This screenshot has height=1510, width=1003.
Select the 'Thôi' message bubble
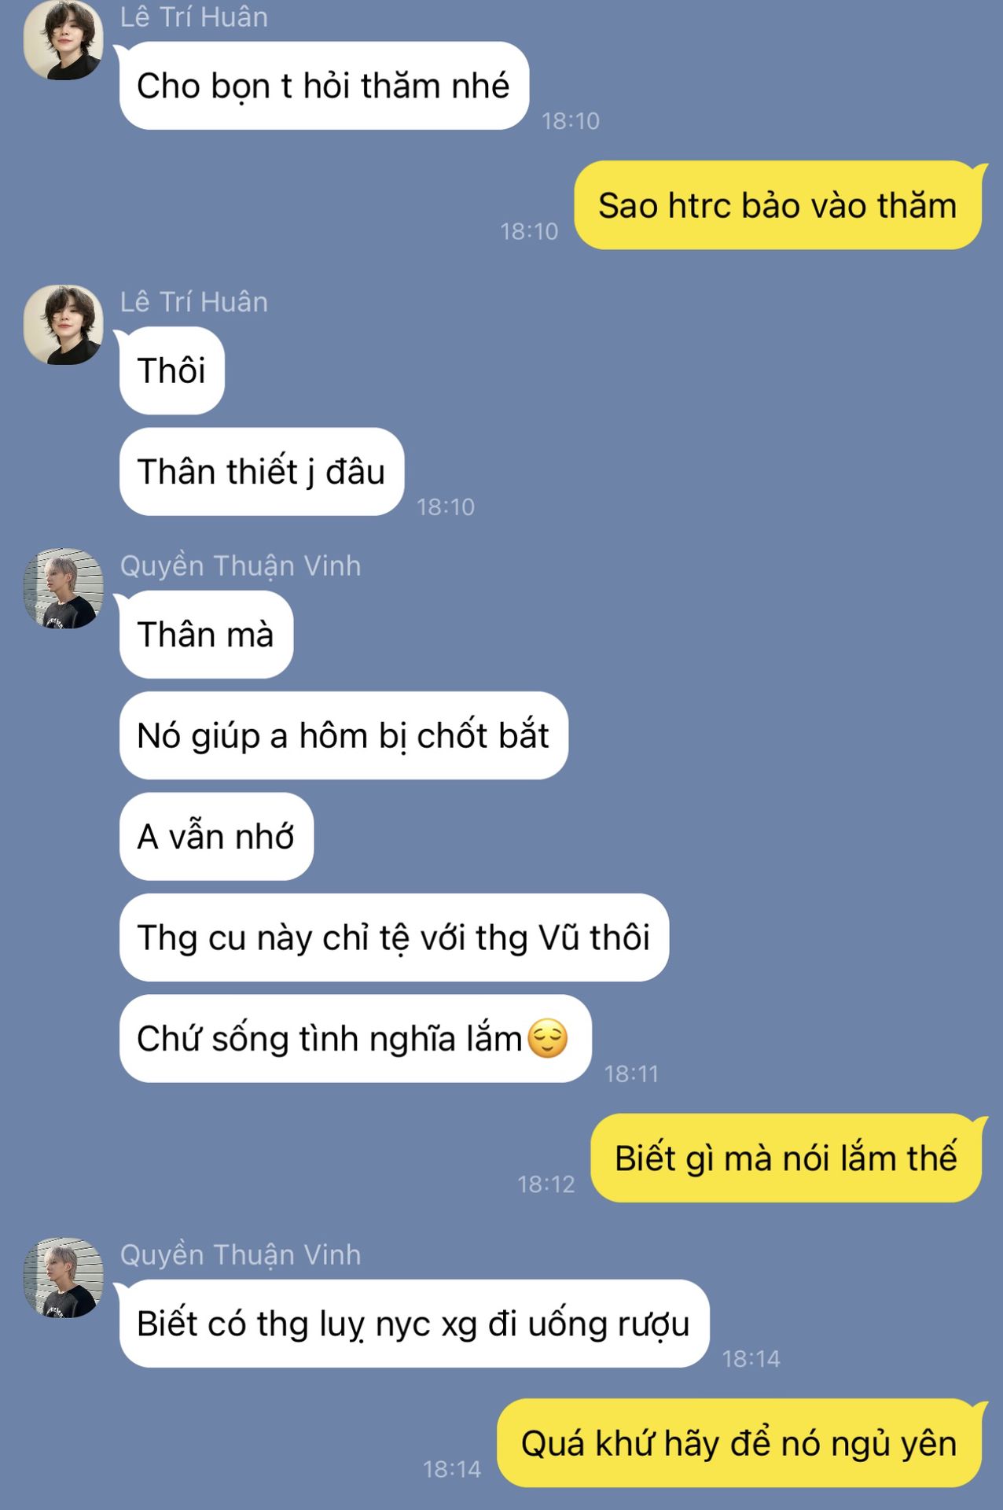[171, 370]
